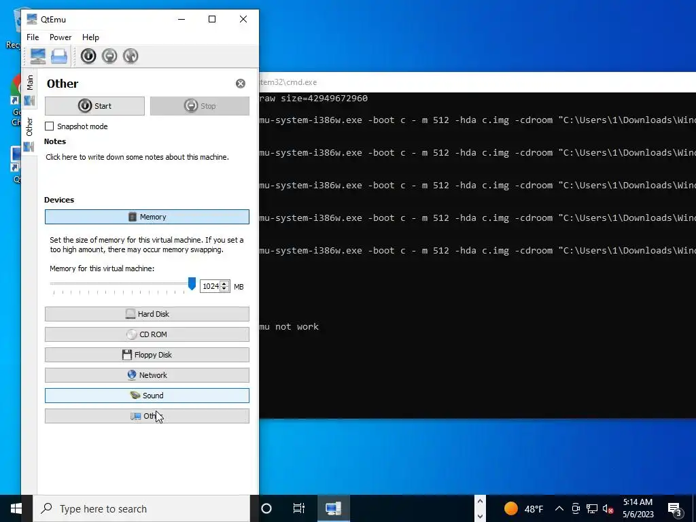
Task: Select the Other vertical tab
Action: pyautogui.click(x=29, y=135)
